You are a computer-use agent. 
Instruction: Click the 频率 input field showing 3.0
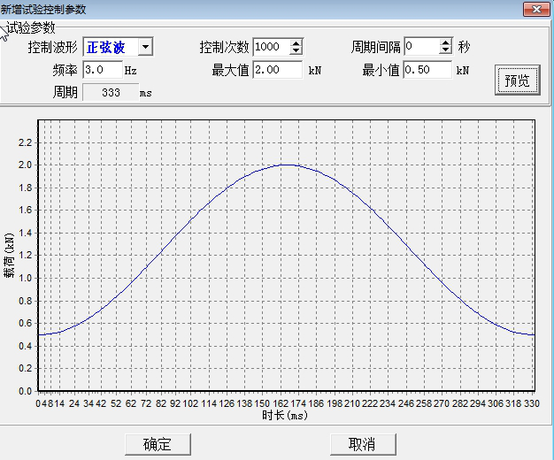tap(101, 69)
